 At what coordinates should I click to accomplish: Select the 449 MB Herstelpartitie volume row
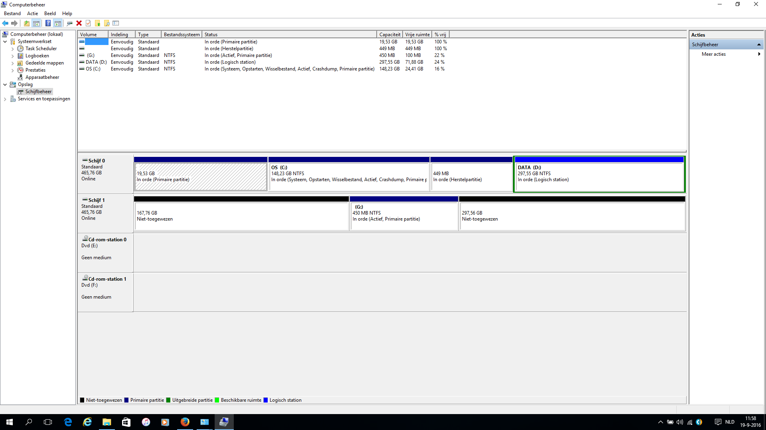[263, 49]
